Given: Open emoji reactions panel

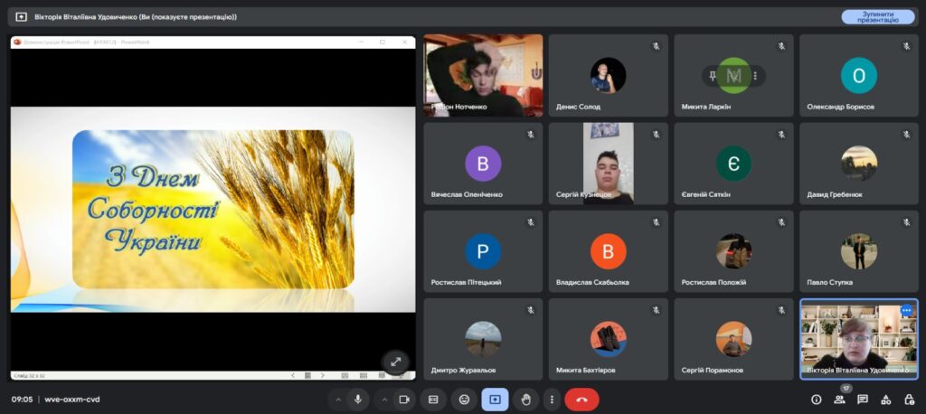Looking at the screenshot, I should point(464,399).
